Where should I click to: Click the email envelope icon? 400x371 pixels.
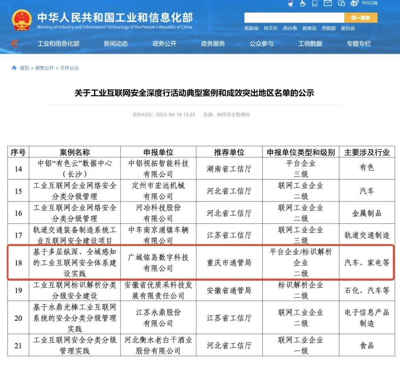328,3
